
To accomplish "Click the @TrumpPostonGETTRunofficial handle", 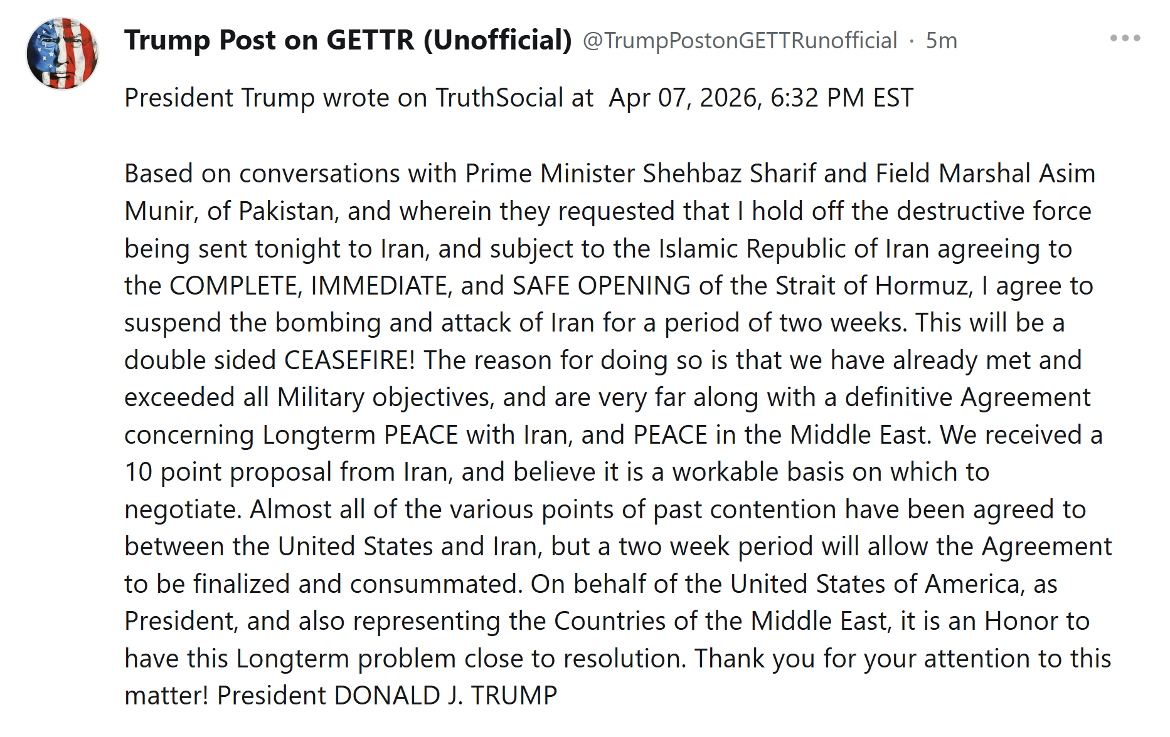I will (x=740, y=41).
